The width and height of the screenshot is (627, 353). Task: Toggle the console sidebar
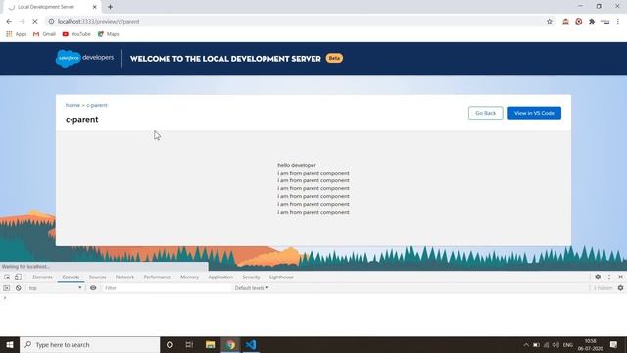pos(7,288)
